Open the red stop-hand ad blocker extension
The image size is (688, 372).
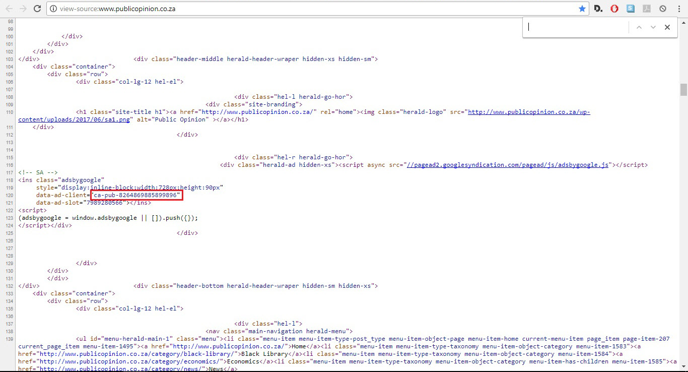tap(614, 9)
